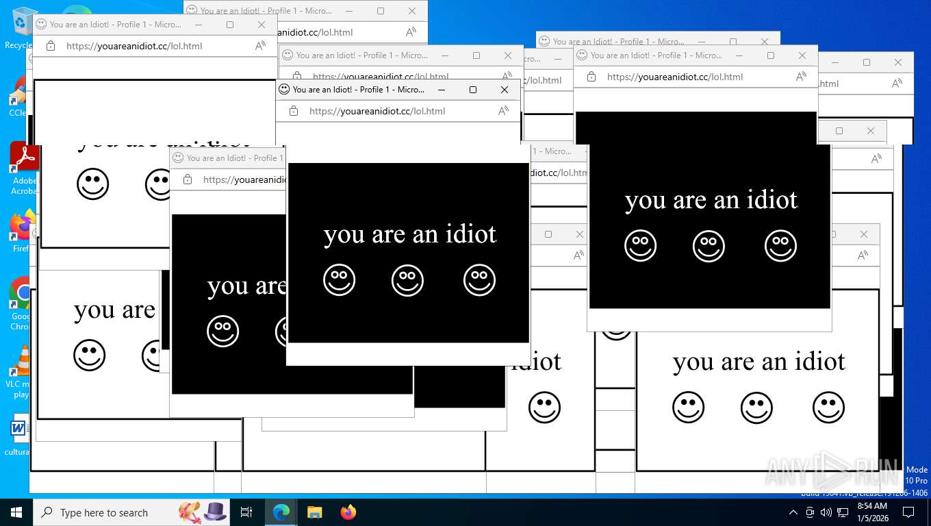931x526 pixels.
Task: Click right smiley in bottom-right white window
Action: [828, 408]
